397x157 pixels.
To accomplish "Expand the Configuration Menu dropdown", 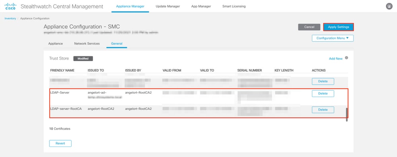I will click(333, 38).
